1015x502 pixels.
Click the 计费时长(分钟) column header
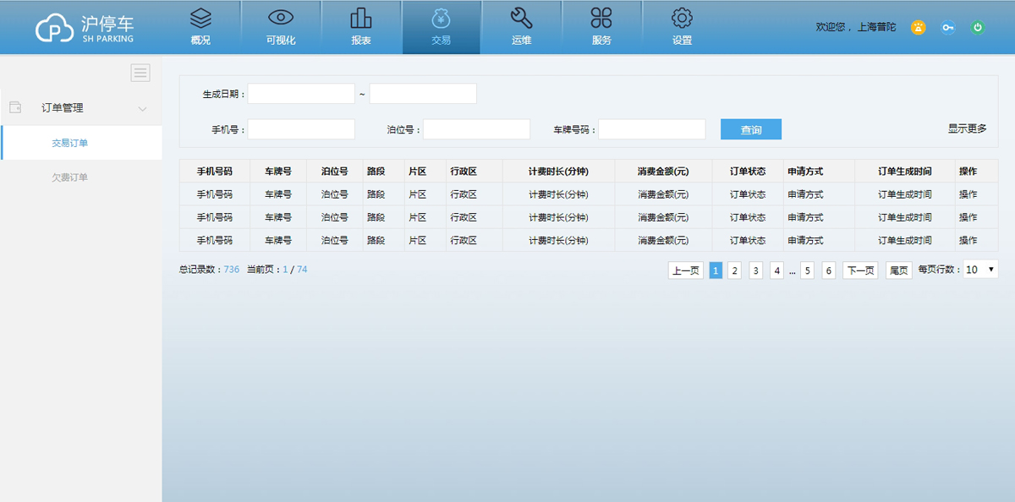(x=558, y=171)
